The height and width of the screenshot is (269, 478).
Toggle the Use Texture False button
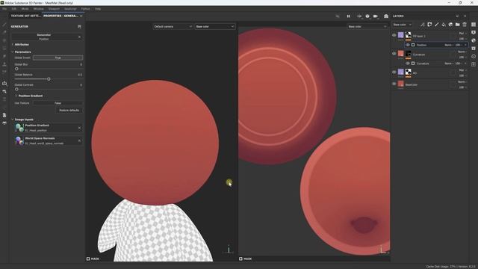[x=58, y=103]
